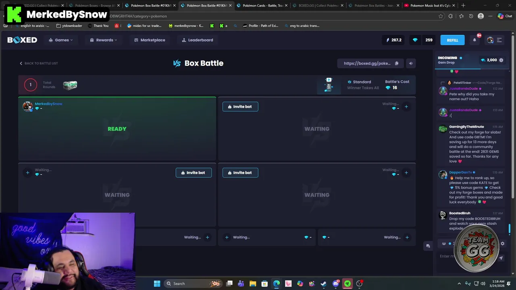Viewport: 516px width, 290px height.
Task: Open chat settings gear icon
Action: [x=502, y=244]
